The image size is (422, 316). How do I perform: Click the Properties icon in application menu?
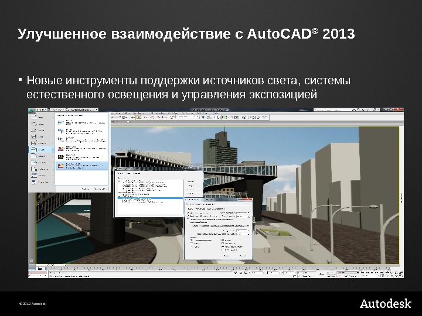click(33, 182)
